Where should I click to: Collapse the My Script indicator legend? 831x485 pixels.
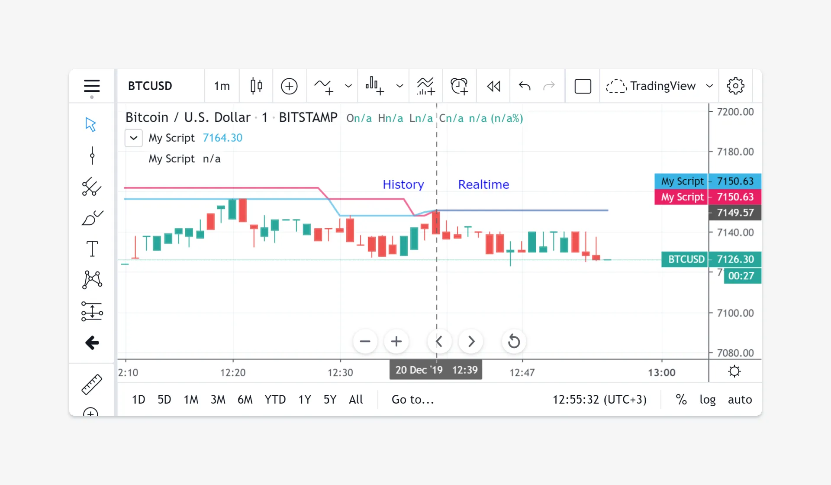tap(134, 138)
